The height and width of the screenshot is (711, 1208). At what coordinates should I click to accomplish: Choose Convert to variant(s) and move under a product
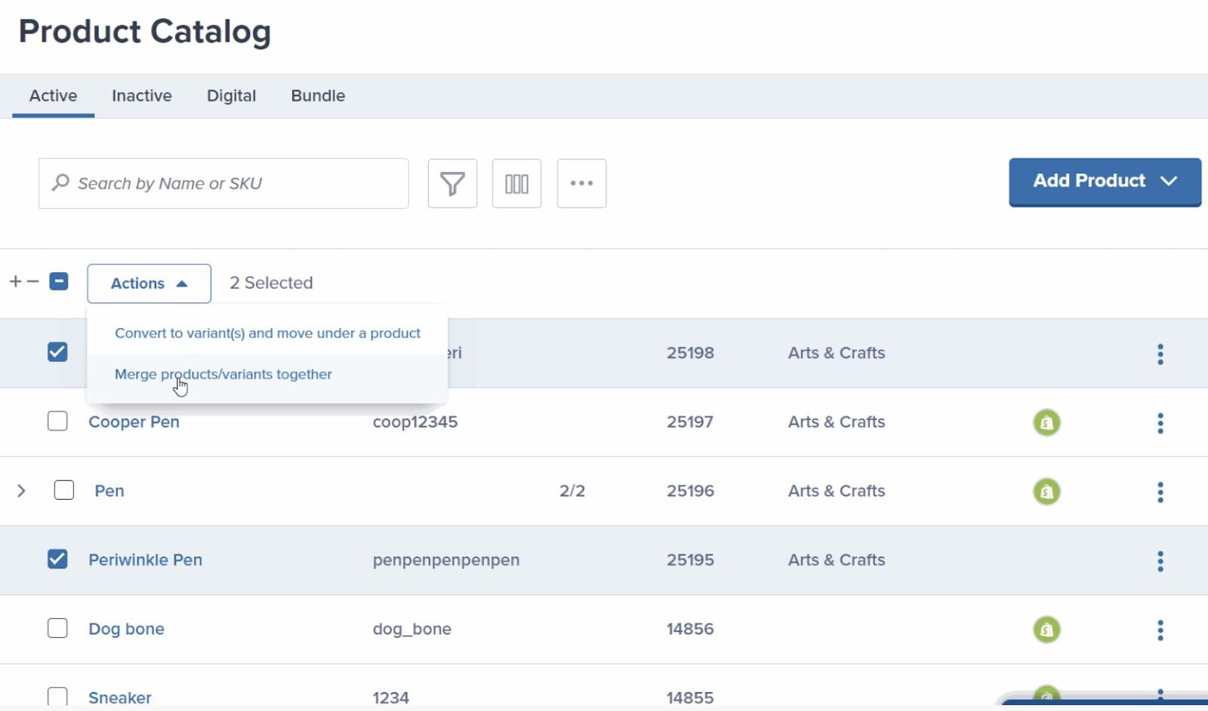click(x=267, y=333)
